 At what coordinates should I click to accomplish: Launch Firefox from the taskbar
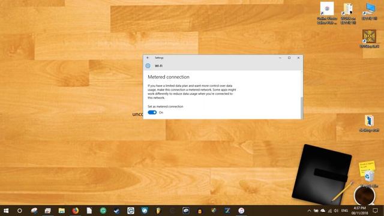click(76, 211)
